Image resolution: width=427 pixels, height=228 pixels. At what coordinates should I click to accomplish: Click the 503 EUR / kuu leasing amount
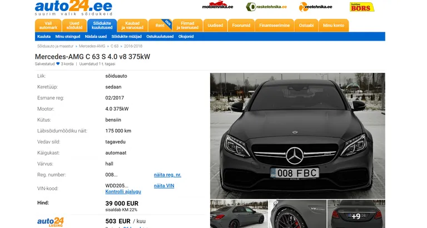point(125,221)
